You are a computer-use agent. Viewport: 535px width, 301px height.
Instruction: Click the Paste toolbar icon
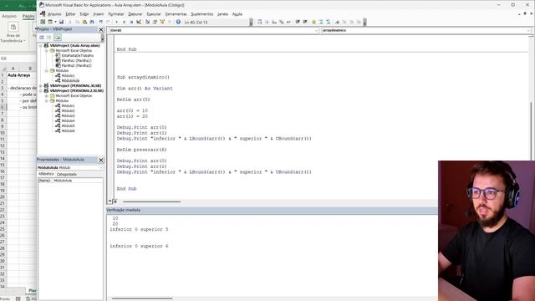(x=84, y=22)
